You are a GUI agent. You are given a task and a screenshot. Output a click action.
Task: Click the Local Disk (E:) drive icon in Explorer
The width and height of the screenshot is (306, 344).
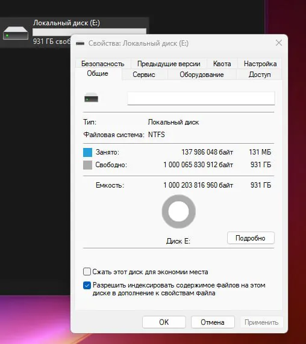point(16,33)
